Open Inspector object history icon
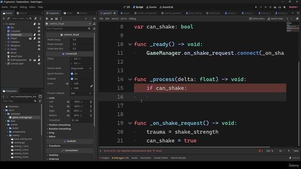The image size is (301, 169). [94, 19]
